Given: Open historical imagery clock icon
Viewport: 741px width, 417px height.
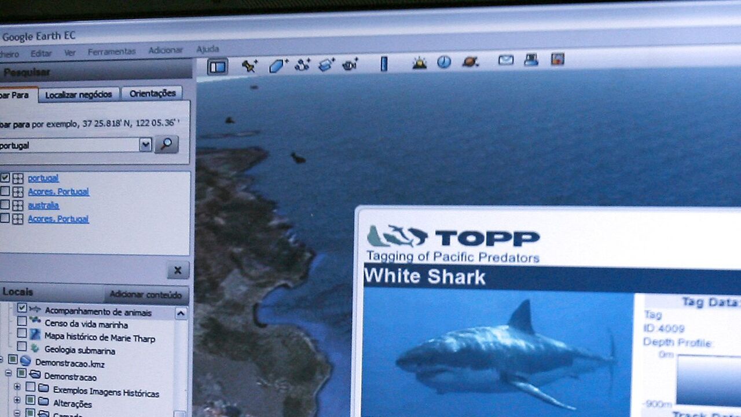Looking at the screenshot, I should tap(444, 62).
